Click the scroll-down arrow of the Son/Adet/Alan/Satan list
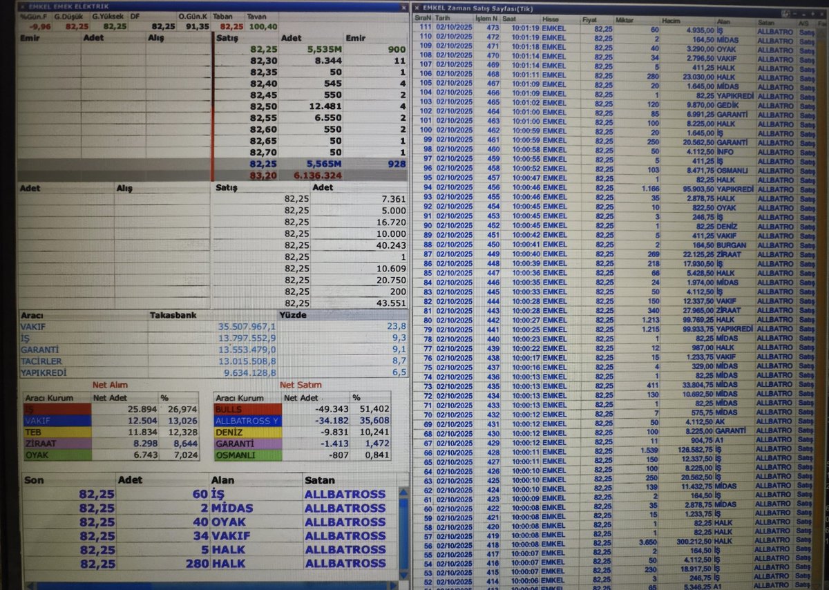 (403, 575)
